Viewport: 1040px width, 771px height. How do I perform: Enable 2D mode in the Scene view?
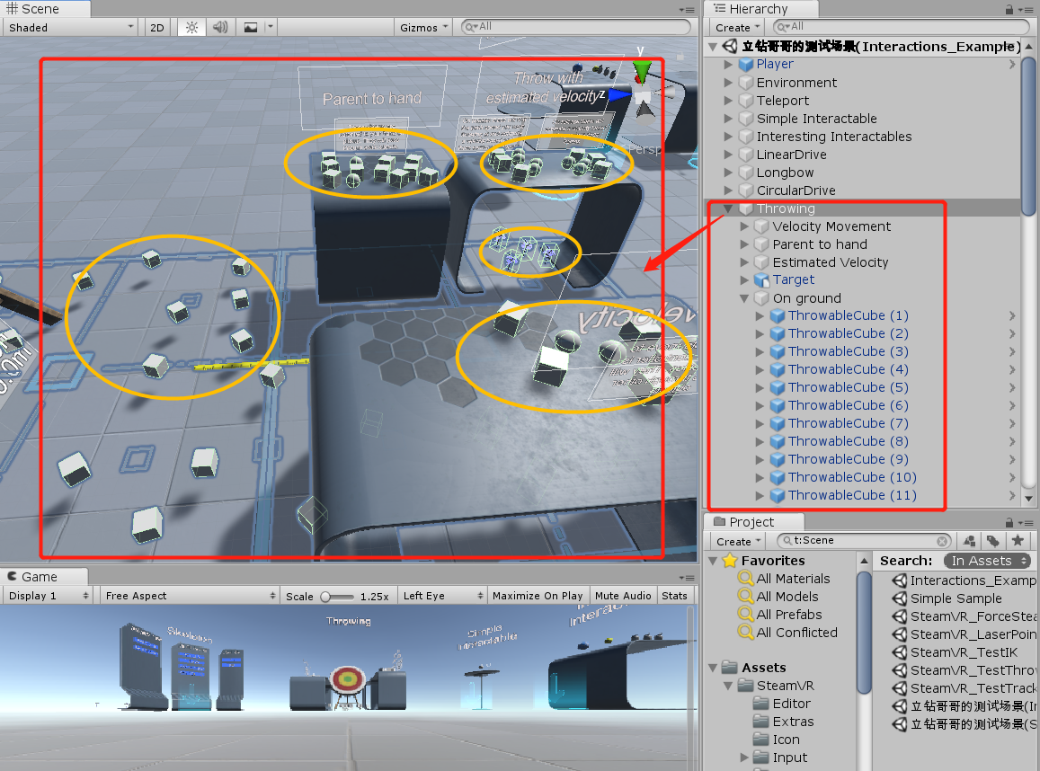pyautogui.click(x=156, y=27)
